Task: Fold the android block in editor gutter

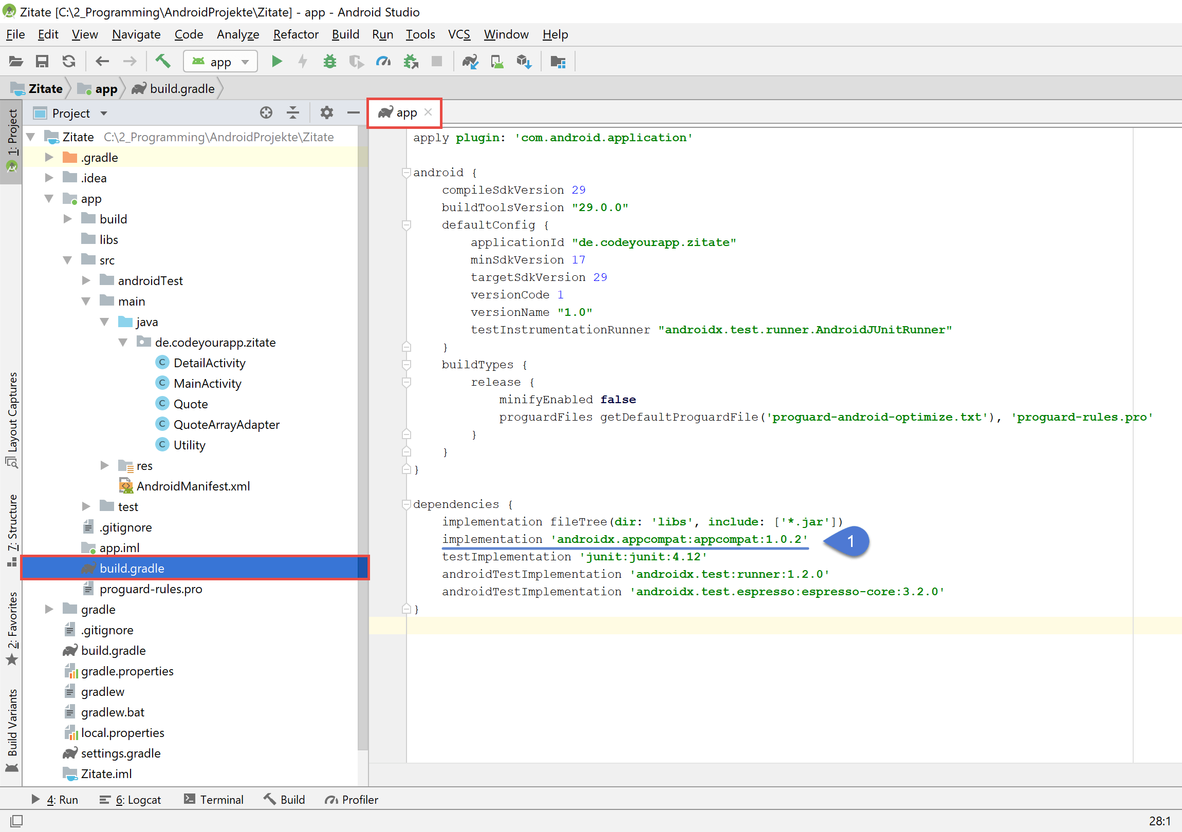Action: click(x=406, y=173)
